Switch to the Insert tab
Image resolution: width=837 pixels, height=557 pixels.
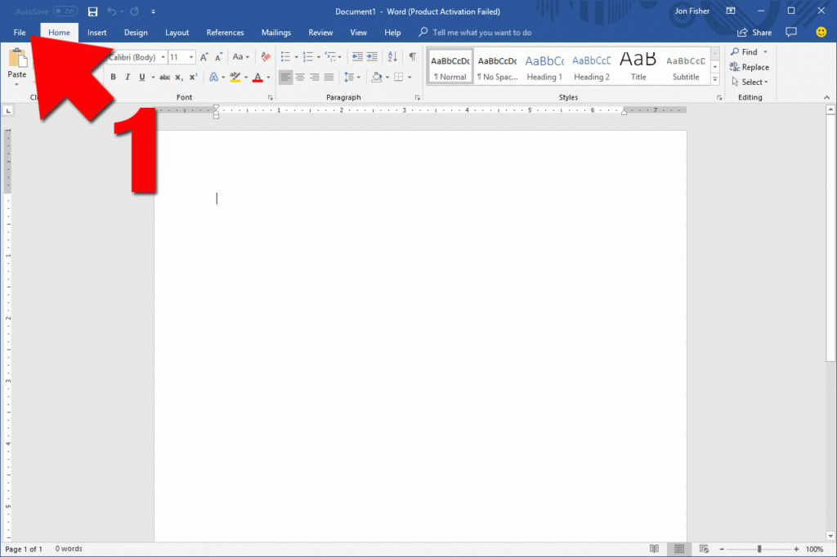[x=96, y=32]
